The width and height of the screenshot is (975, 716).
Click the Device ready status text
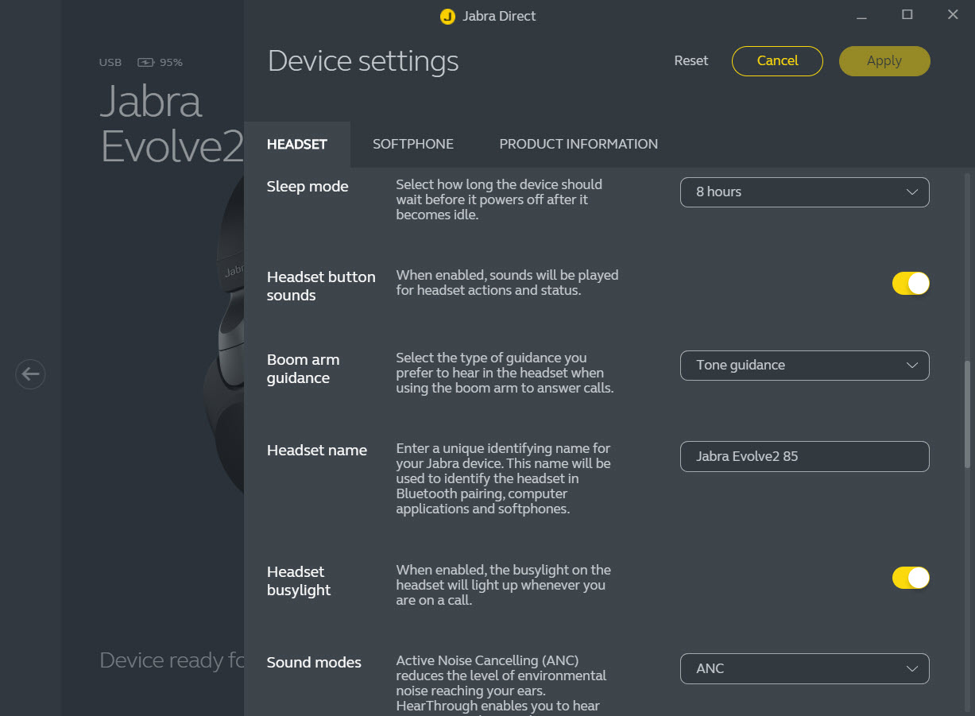tap(172, 660)
